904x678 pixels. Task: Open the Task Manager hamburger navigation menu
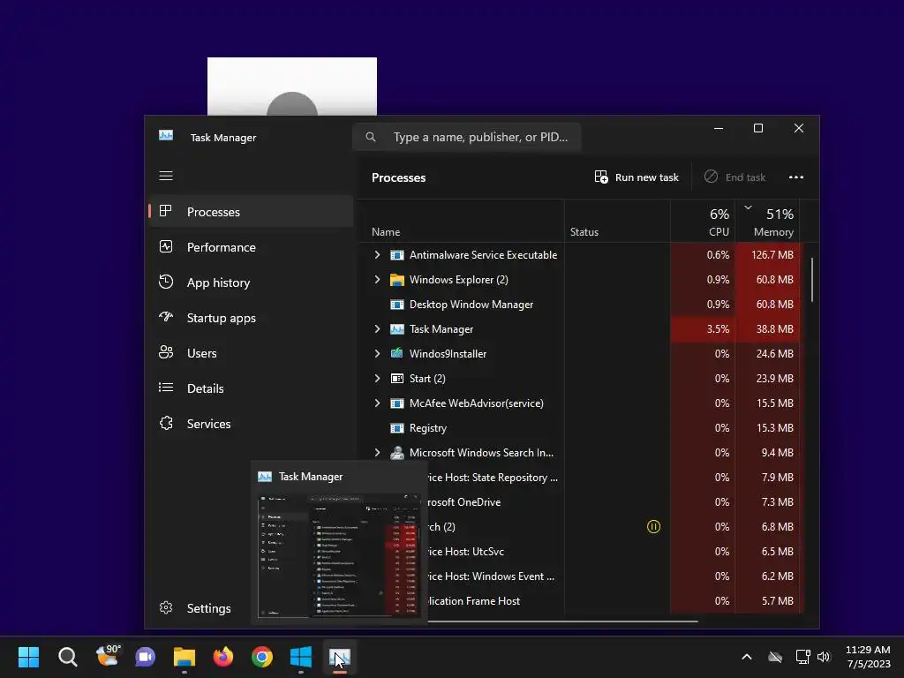click(x=166, y=176)
